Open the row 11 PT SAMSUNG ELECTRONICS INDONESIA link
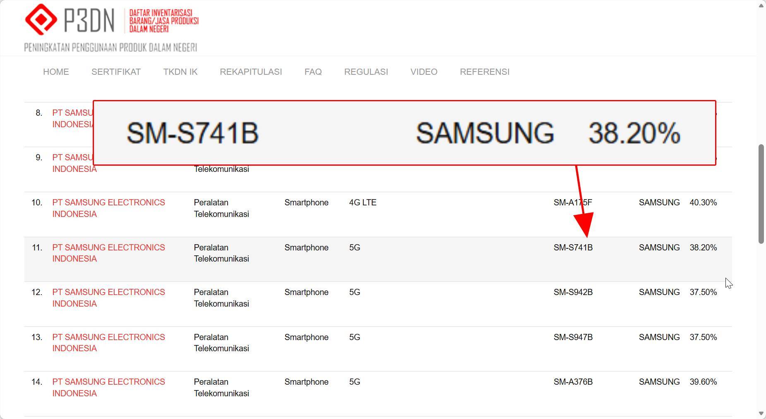Image resolution: width=766 pixels, height=419 pixels. pos(108,253)
